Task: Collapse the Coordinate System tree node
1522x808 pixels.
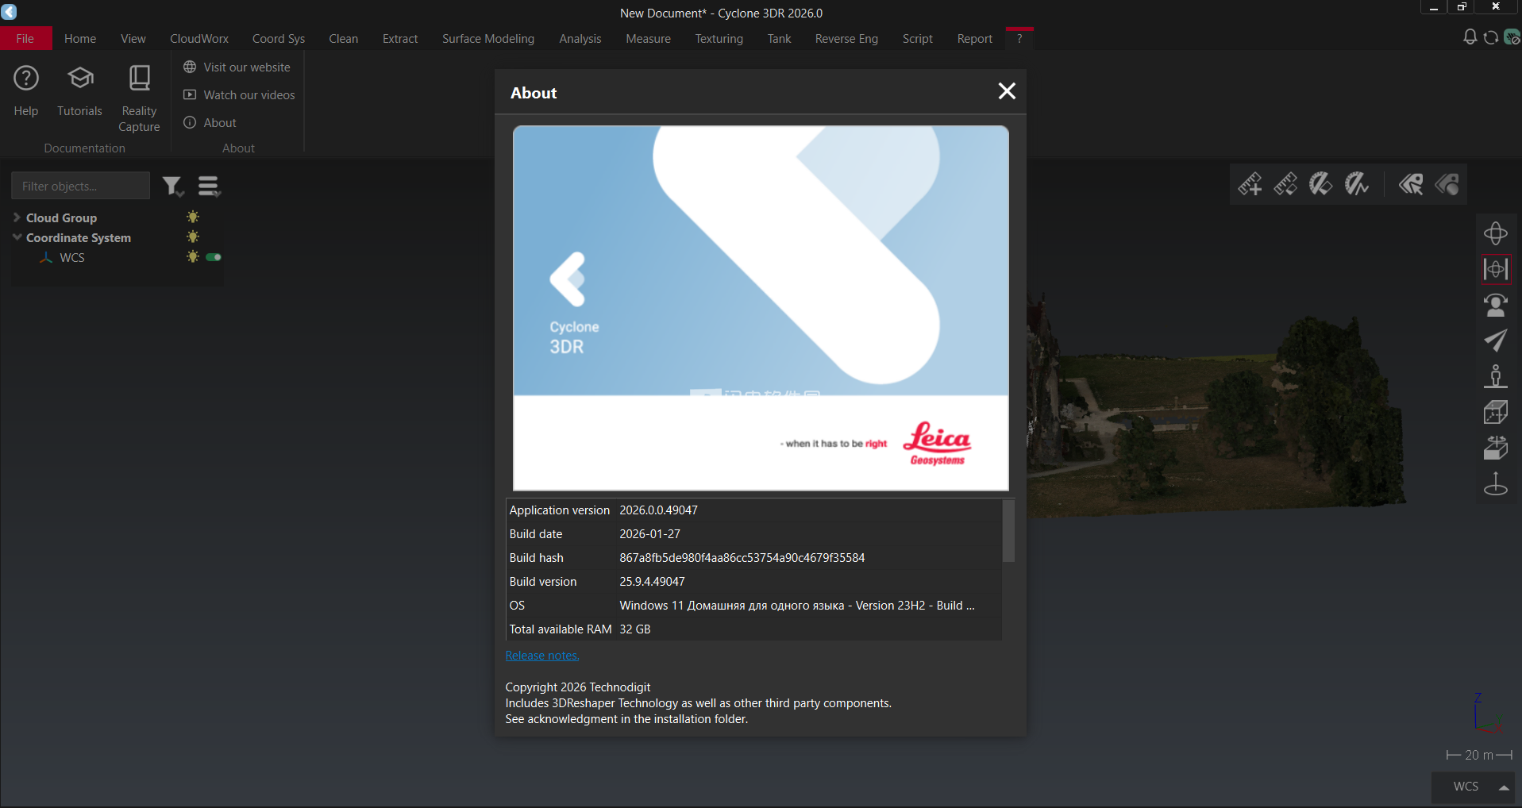Action: pyautogui.click(x=17, y=237)
